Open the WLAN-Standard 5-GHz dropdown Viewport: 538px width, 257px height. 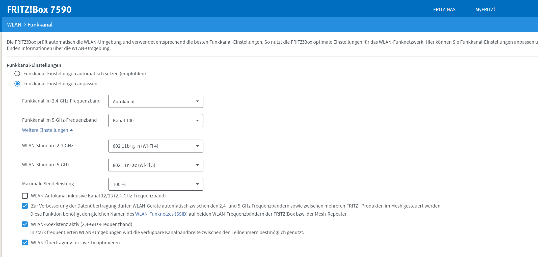coord(156,165)
